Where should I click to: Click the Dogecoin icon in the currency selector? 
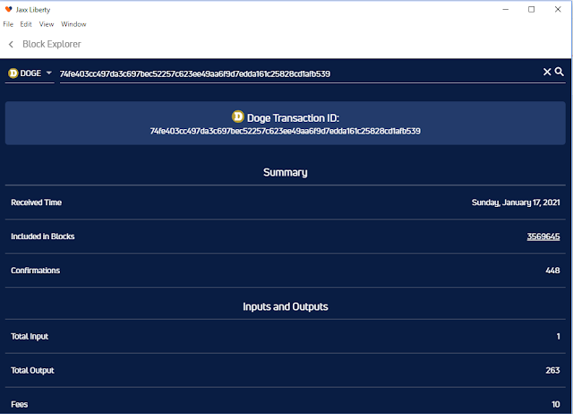pyautogui.click(x=13, y=73)
